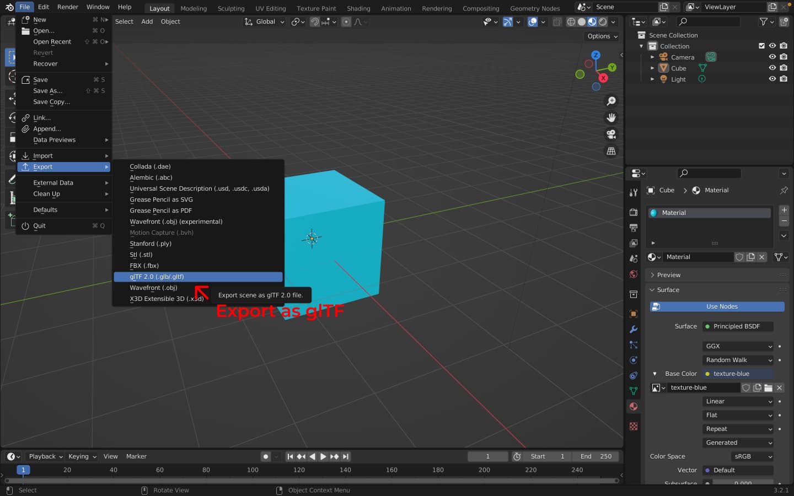Hide the Camera in viewport via eye icon
794x496 pixels.
click(x=772, y=57)
